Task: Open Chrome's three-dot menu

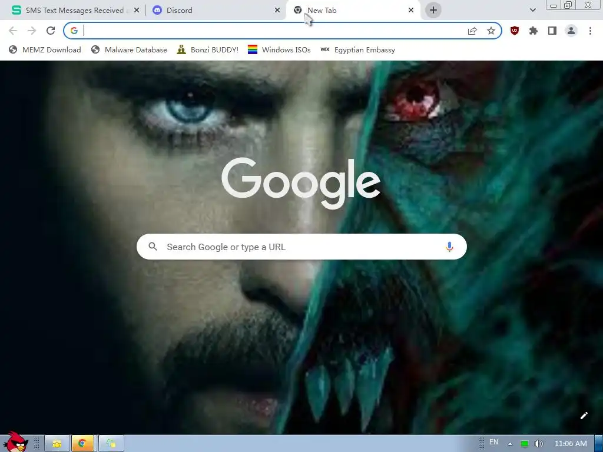Action: (590, 31)
